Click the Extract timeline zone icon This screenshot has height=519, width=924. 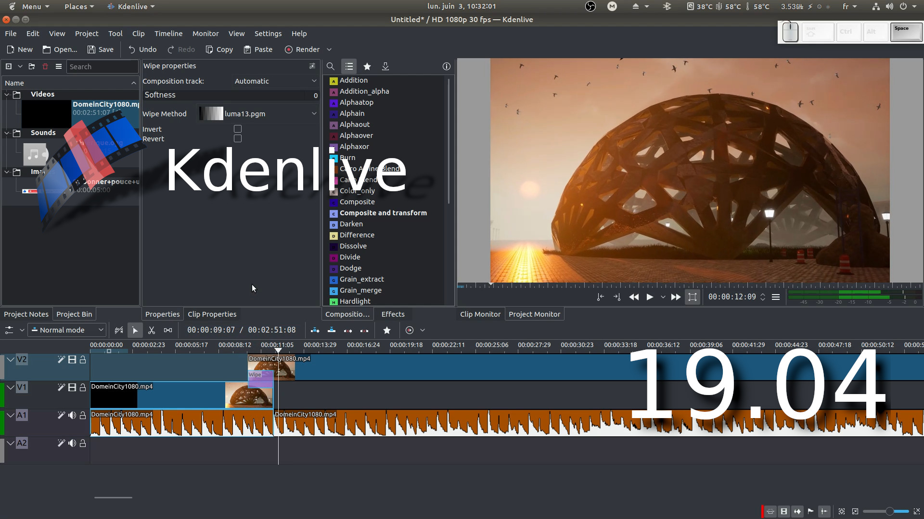(348, 330)
